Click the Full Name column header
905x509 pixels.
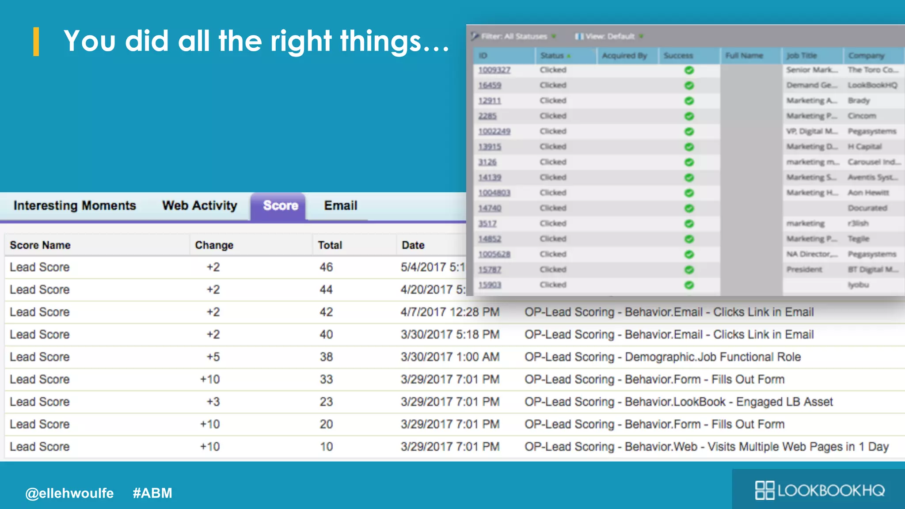(x=751, y=56)
